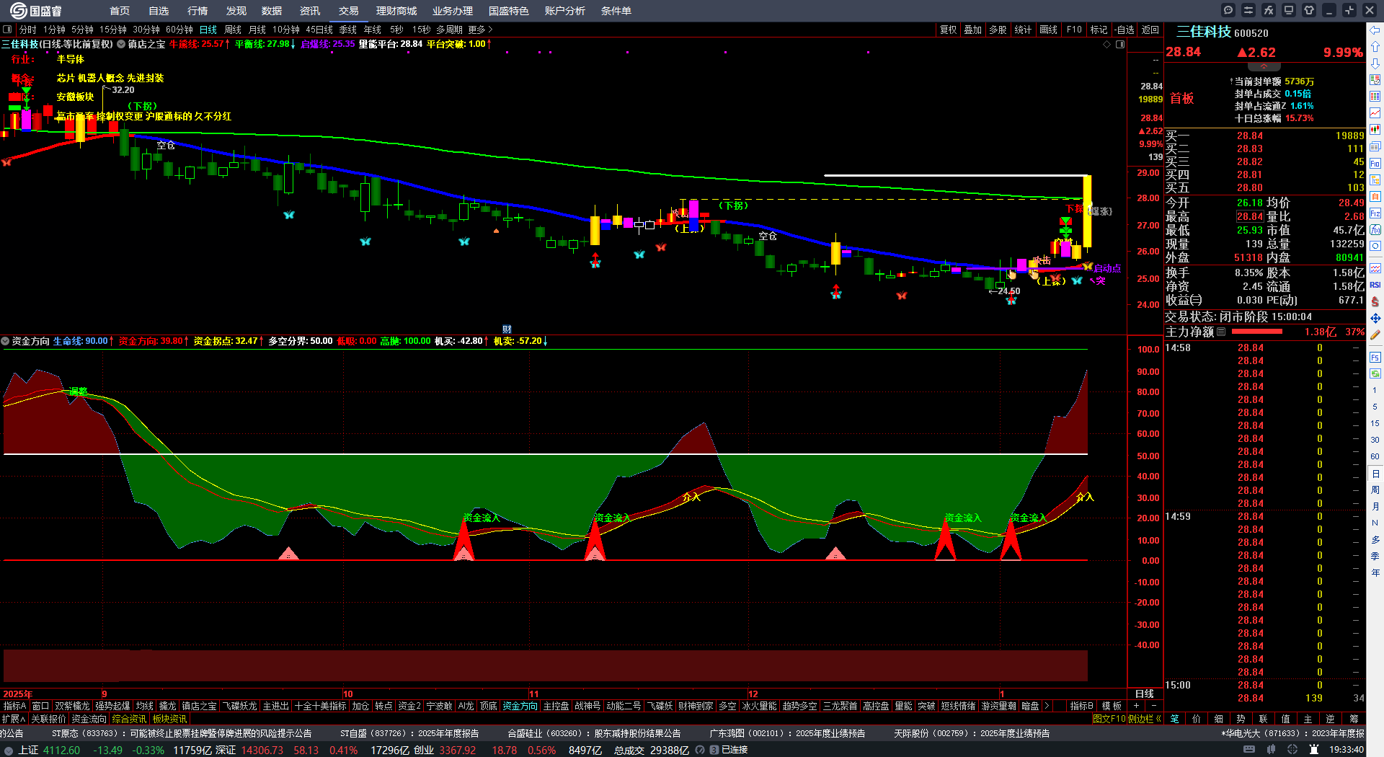This screenshot has width=1384, height=757.
Task: Click the 标记 mark button
Action: pos(1099,30)
